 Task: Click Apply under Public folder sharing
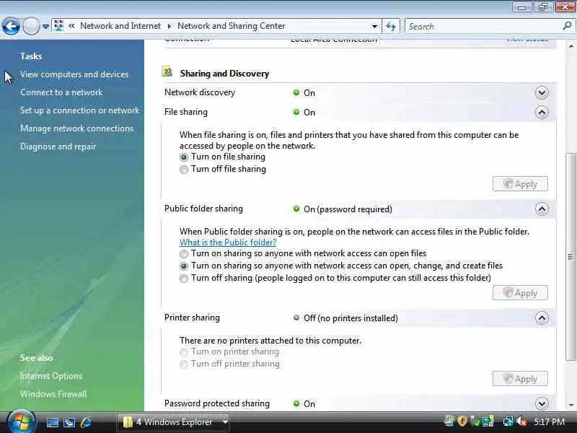pyautogui.click(x=520, y=293)
